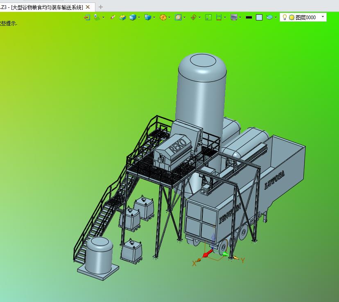Click the exit/return arrow icon in toolbar
This screenshot has height=302, width=339.
tap(87, 17)
